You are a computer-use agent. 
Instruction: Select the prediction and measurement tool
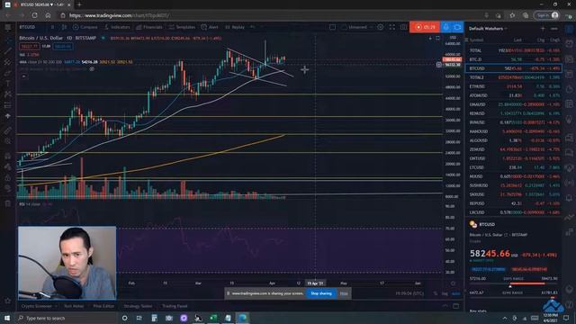pos(8,105)
